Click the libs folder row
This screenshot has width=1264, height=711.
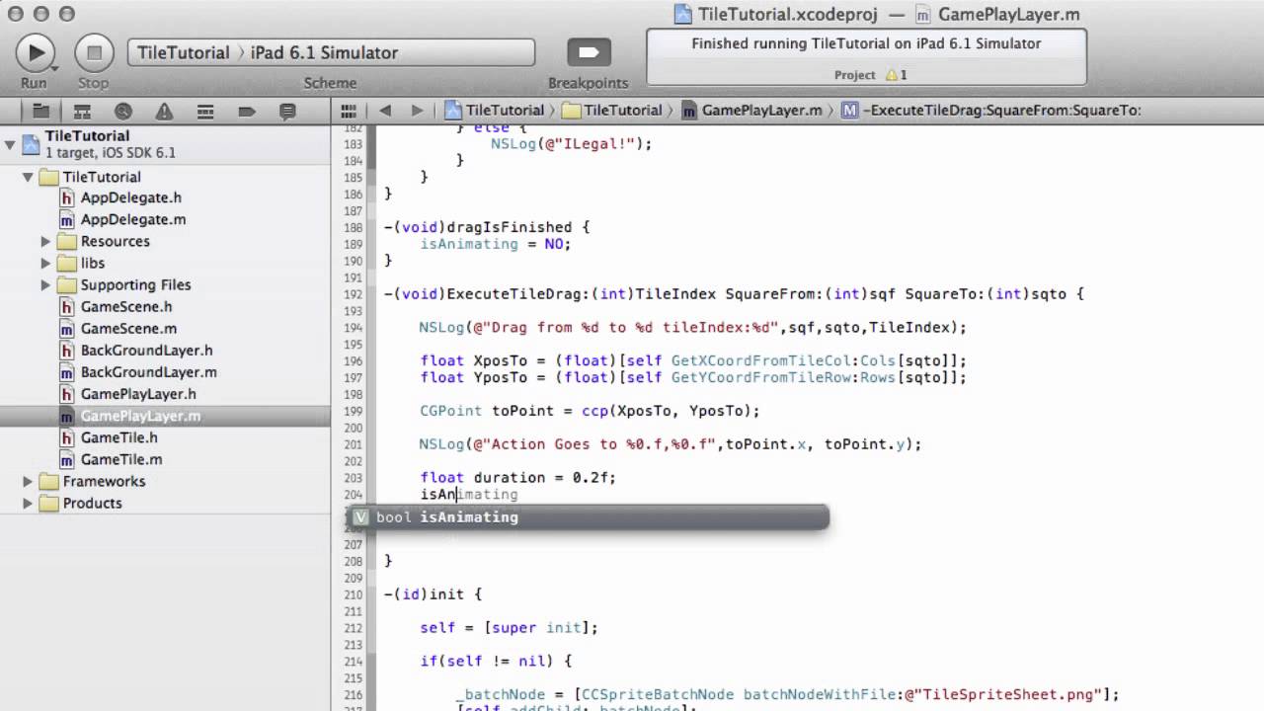tap(165, 264)
